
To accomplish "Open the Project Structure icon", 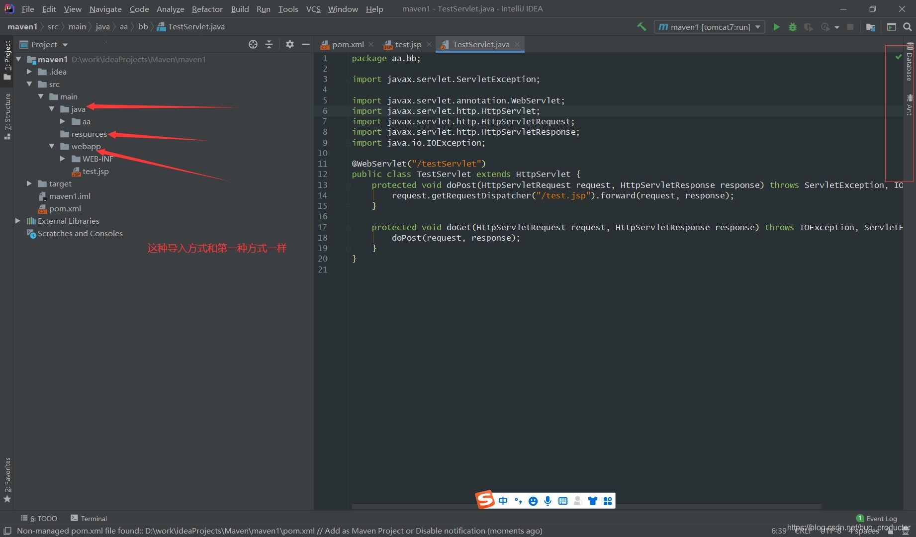I will click(x=870, y=27).
